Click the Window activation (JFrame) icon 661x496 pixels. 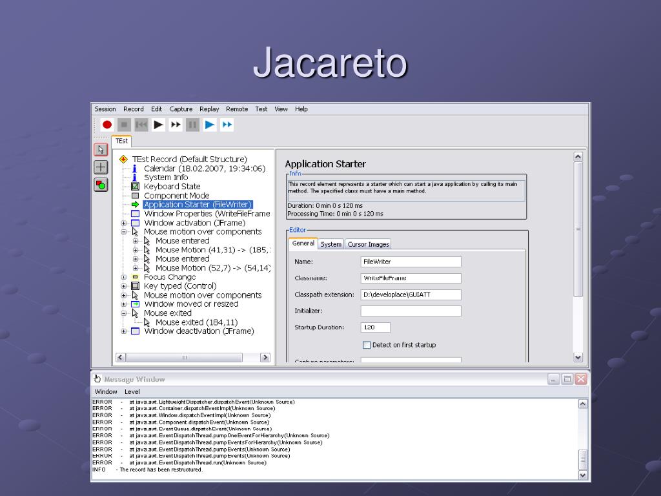[x=135, y=223]
